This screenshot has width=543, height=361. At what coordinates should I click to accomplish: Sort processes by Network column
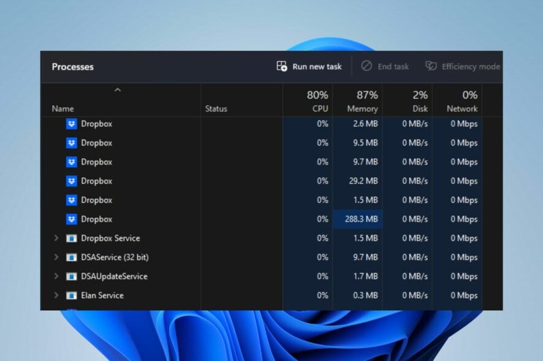click(457, 100)
